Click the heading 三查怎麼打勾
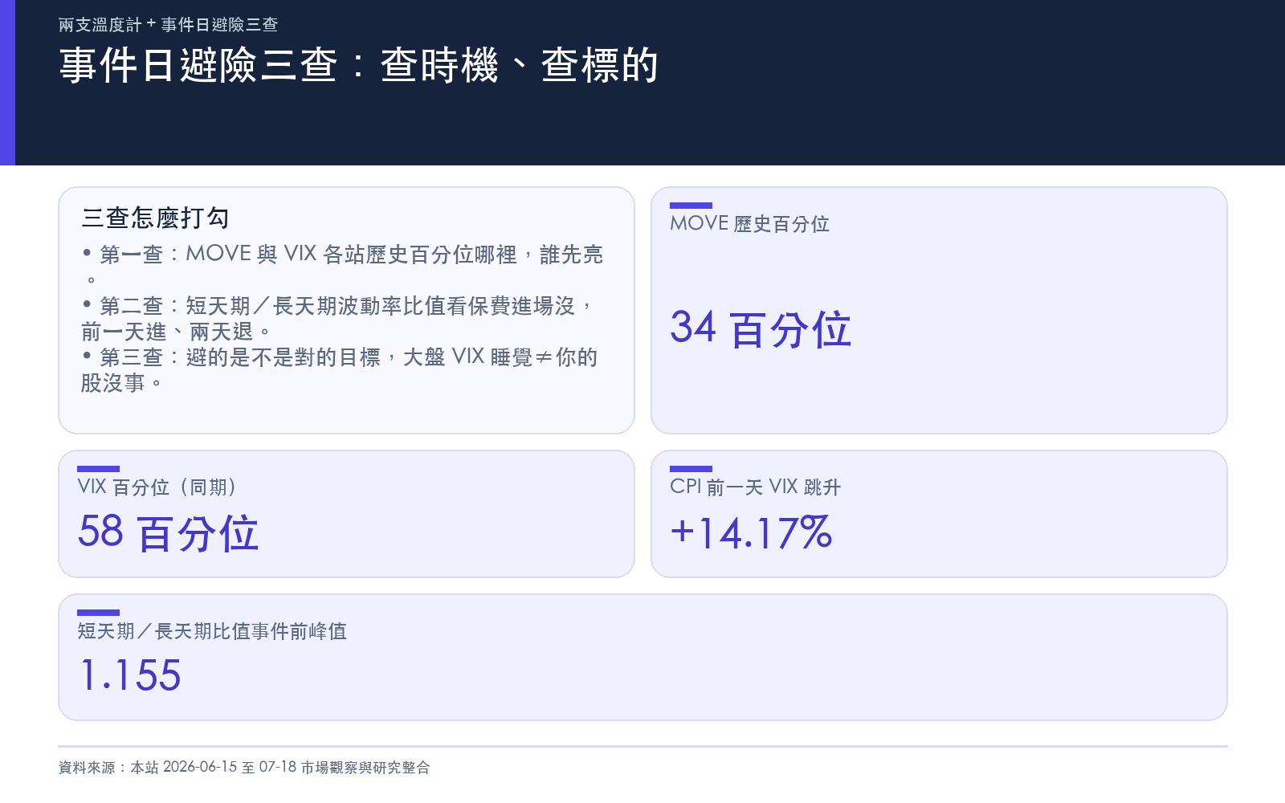Screen dimensions: 1285x803 point(156,218)
